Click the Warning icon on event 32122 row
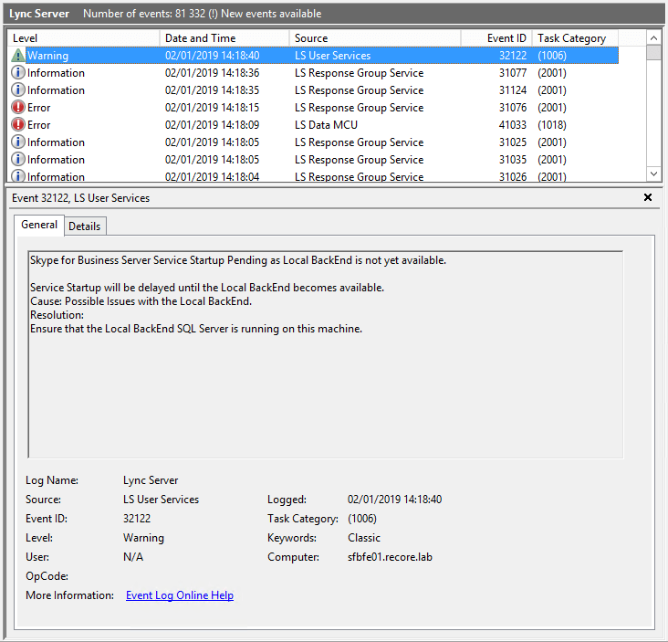Image resolution: width=668 pixels, height=642 pixels. (18, 56)
